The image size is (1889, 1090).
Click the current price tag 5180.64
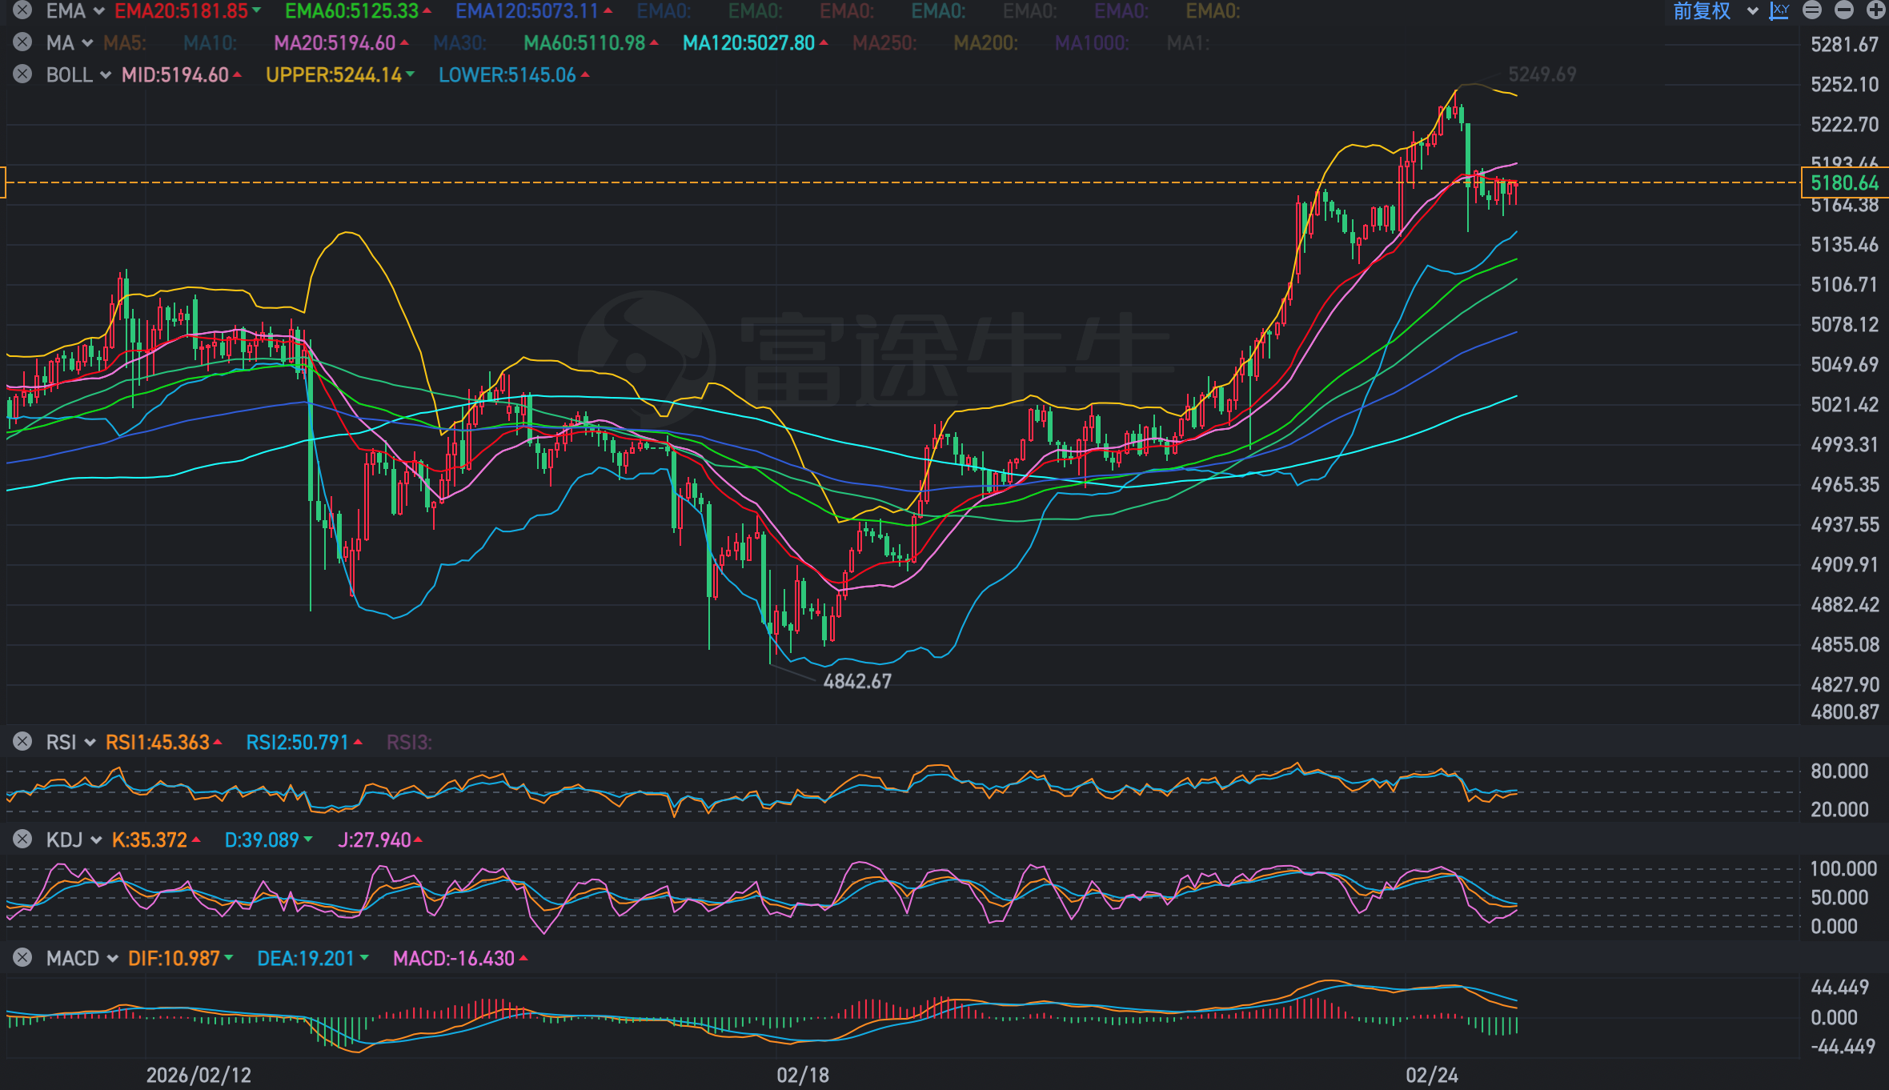(x=1843, y=182)
